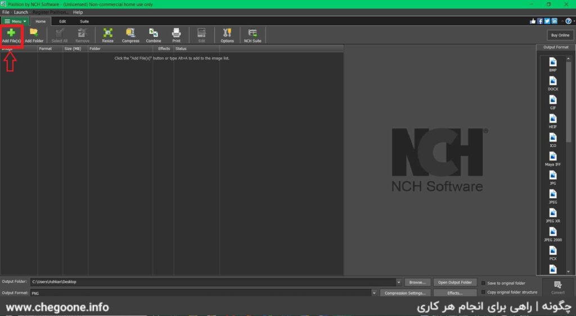The height and width of the screenshot is (316, 576).
Task: Expand the Output Folder path dropdown
Action: pyautogui.click(x=399, y=282)
